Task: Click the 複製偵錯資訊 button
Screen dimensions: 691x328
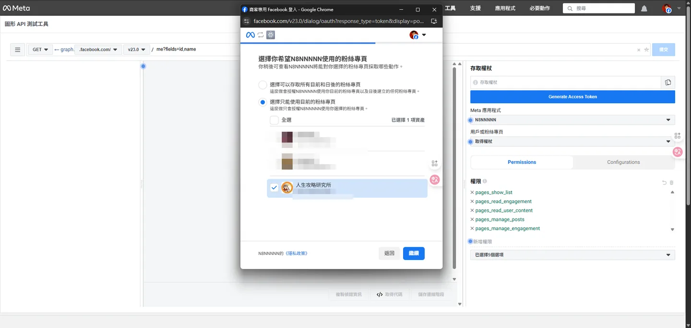Action: coord(349,294)
